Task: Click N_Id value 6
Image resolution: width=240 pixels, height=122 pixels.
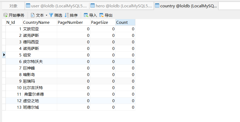Action: [x=14, y=61]
